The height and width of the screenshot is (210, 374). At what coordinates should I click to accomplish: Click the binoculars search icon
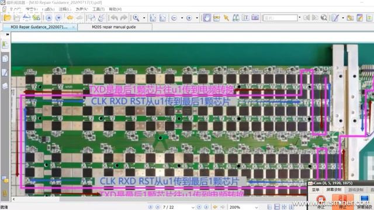(x=236, y=18)
